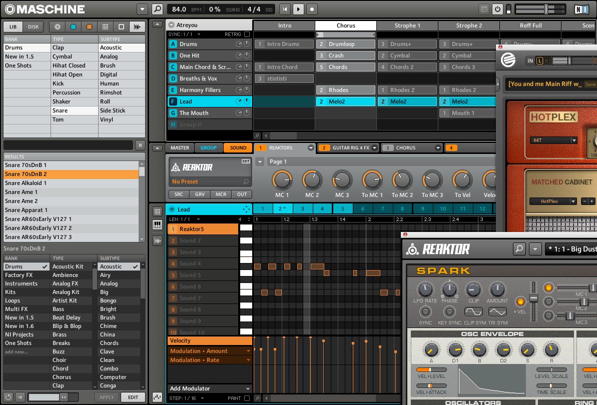
Task: Enable the RETRIG checkbox
Action: pos(247,34)
